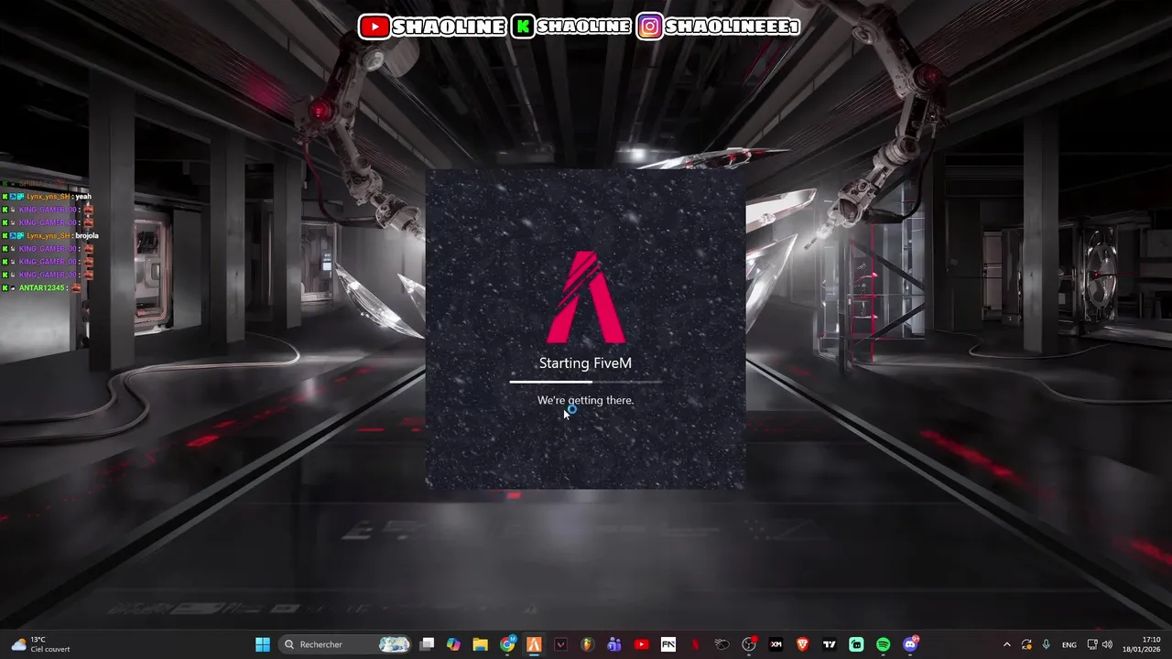Screen dimensions: 1172x659
Task: Open File Explorer folder icon
Action: click(480, 644)
